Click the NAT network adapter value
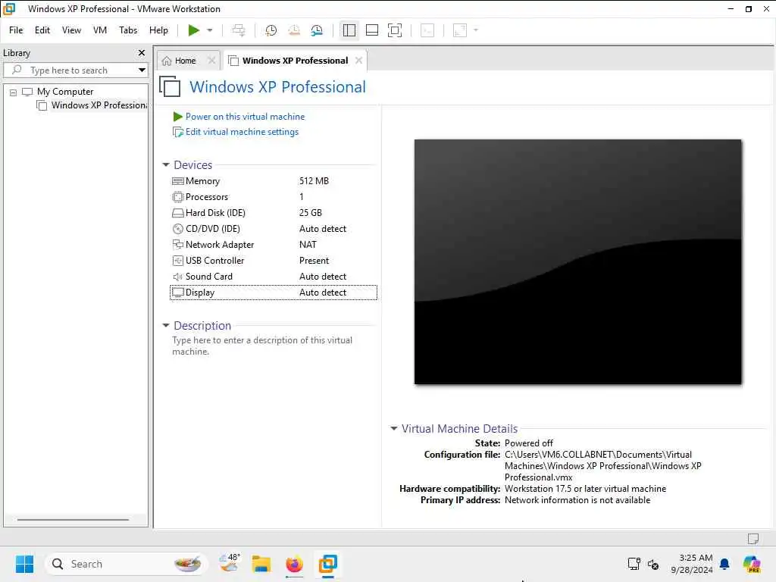Viewport: 776px width, 582px height. point(308,245)
